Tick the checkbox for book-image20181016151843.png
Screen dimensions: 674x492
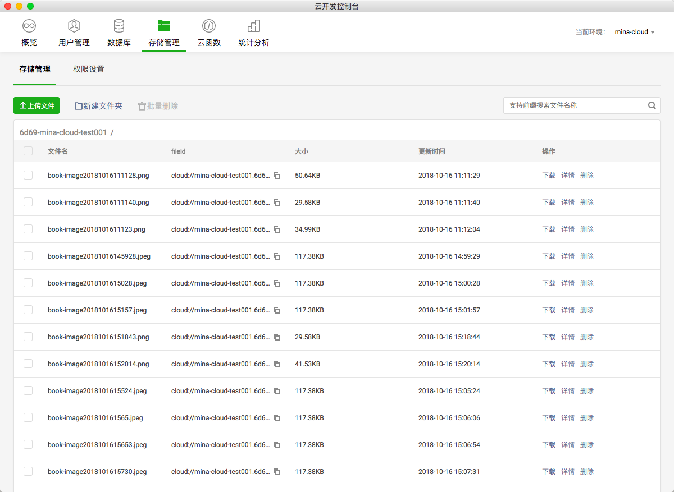coord(28,337)
